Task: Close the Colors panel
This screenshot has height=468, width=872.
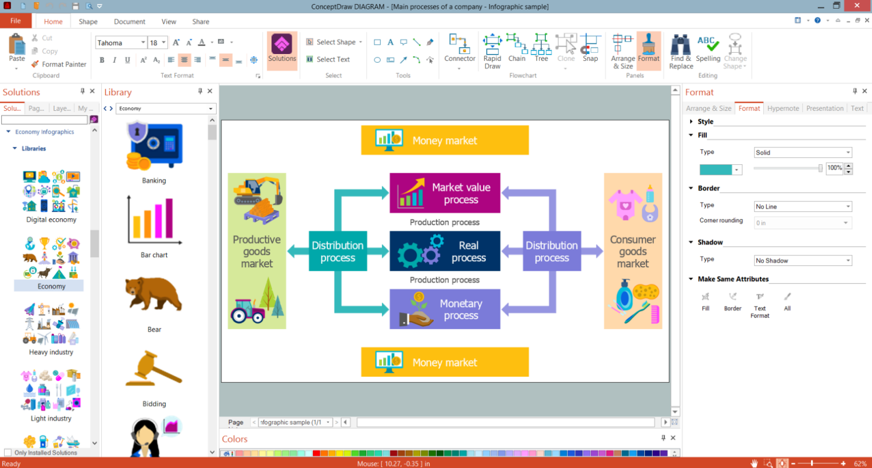Action: [673, 438]
